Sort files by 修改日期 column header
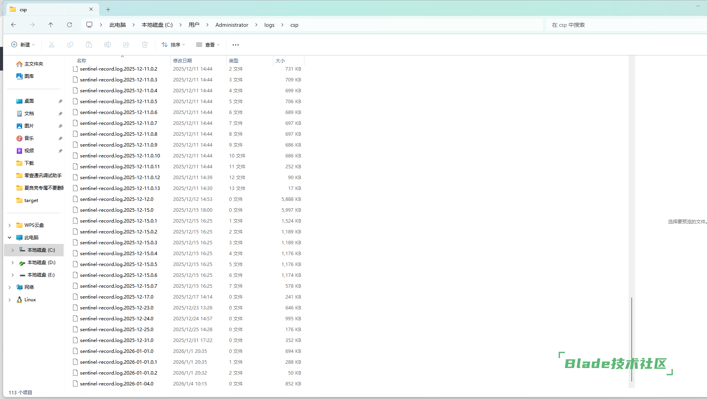This screenshot has height=399, width=707. point(182,60)
